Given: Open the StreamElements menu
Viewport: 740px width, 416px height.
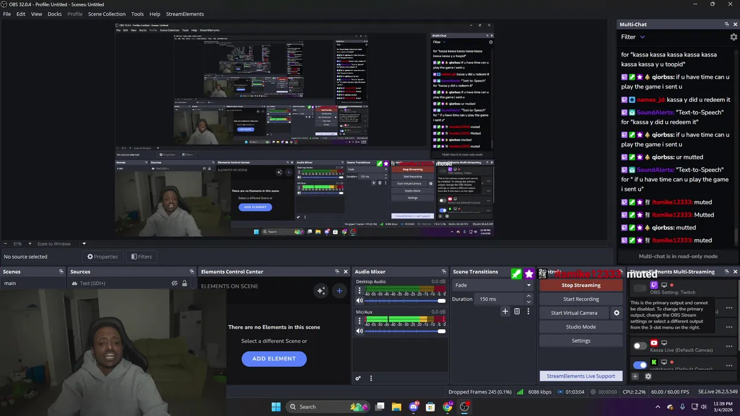Looking at the screenshot, I should point(185,14).
